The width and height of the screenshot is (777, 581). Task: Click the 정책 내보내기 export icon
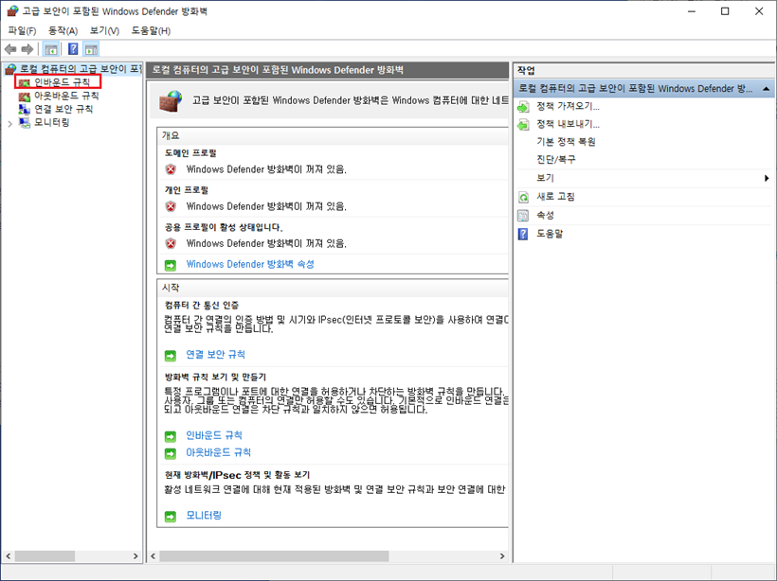[x=523, y=125]
